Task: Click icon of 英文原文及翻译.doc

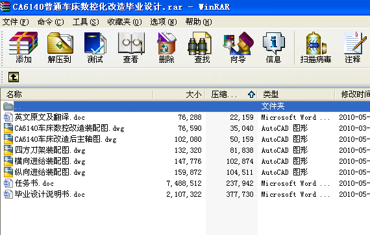Action: pyautogui.click(x=8, y=117)
